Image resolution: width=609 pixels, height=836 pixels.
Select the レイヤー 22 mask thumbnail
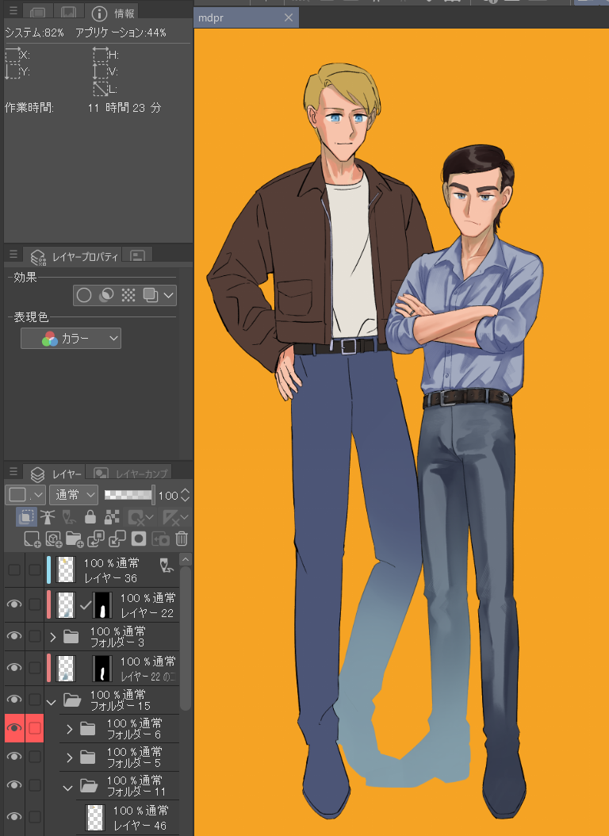click(x=101, y=605)
